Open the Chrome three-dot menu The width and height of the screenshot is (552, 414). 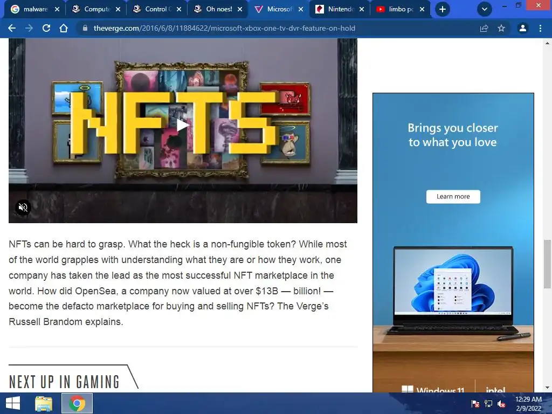[x=540, y=28]
